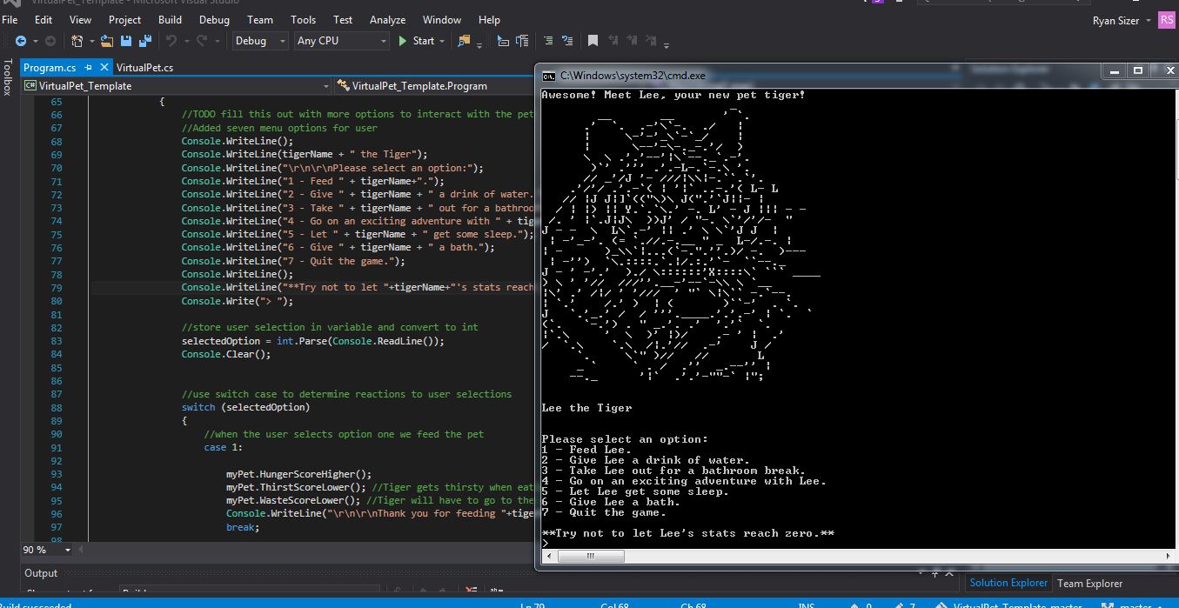This screenshot has height=608, width=1179.
Task: Click the RS user account badge
Action: 1166,20
